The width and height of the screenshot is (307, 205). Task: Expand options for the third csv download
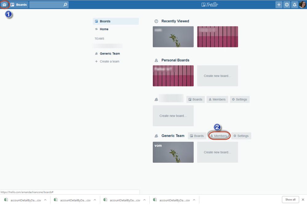click(144, 200)
